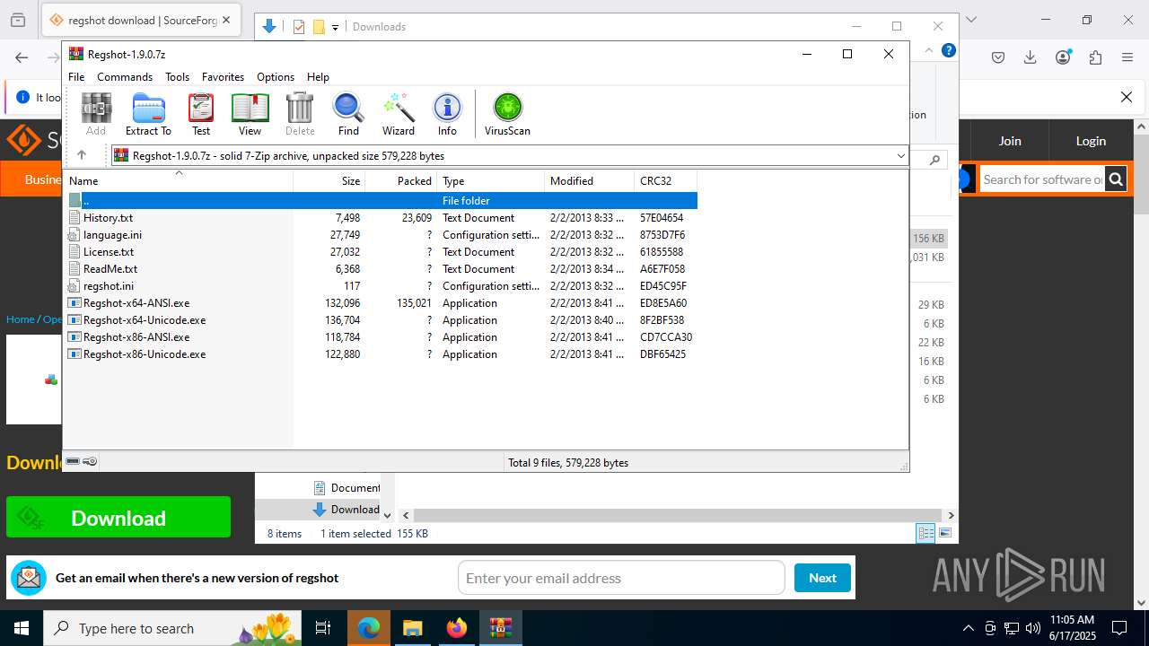Screen dimensions: 1149x646
Task: Open the Find tool in WinRAR
Action: click(x=348, y=114)
